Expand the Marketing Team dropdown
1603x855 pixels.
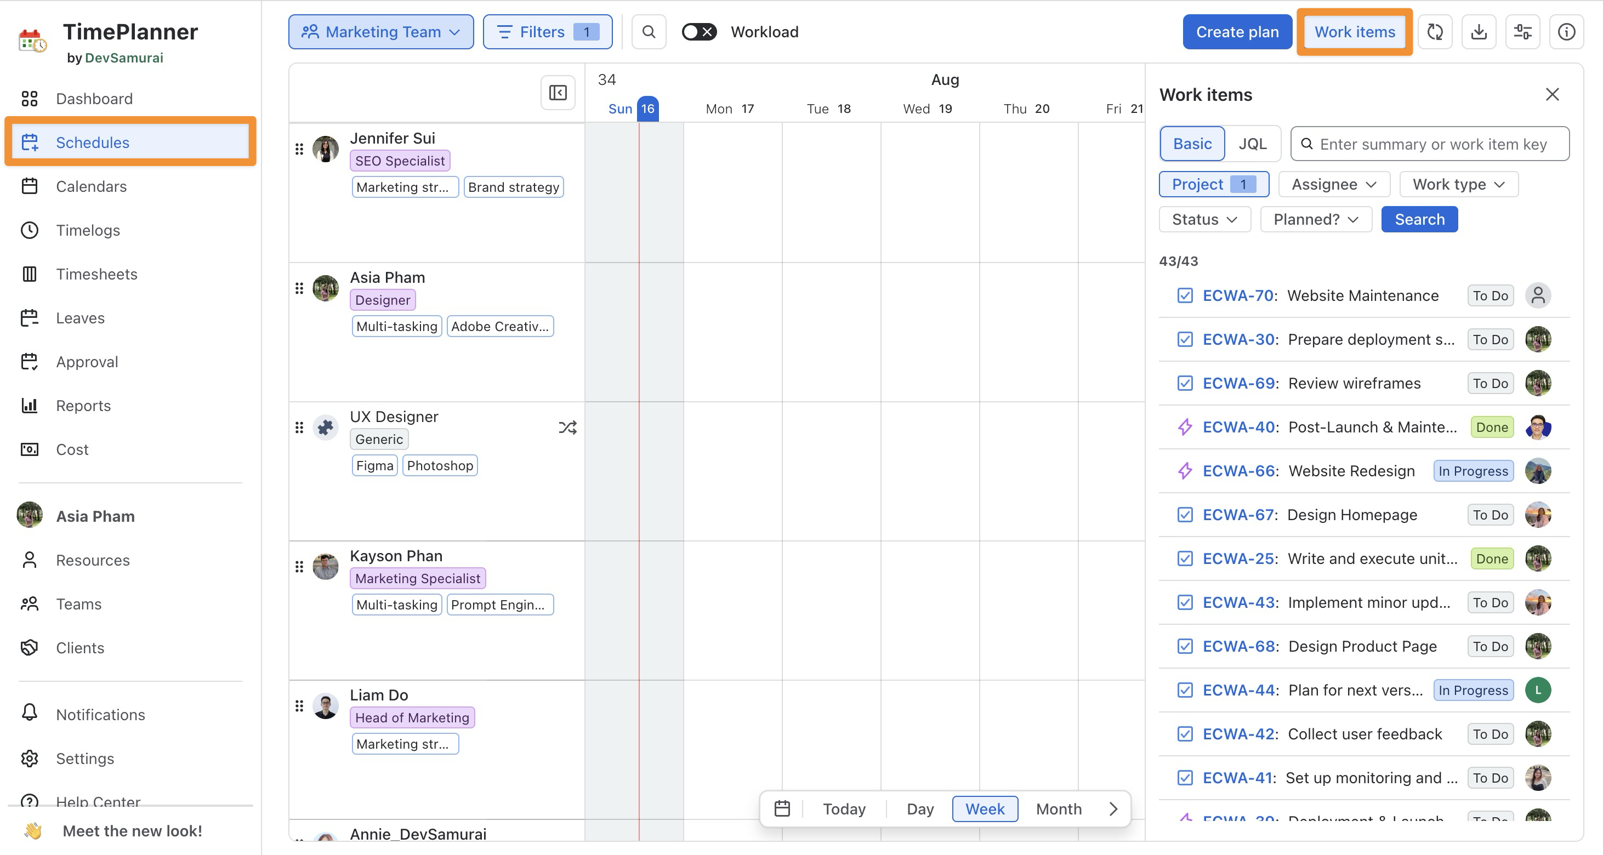pyautogui.click(x=381, y=32)
